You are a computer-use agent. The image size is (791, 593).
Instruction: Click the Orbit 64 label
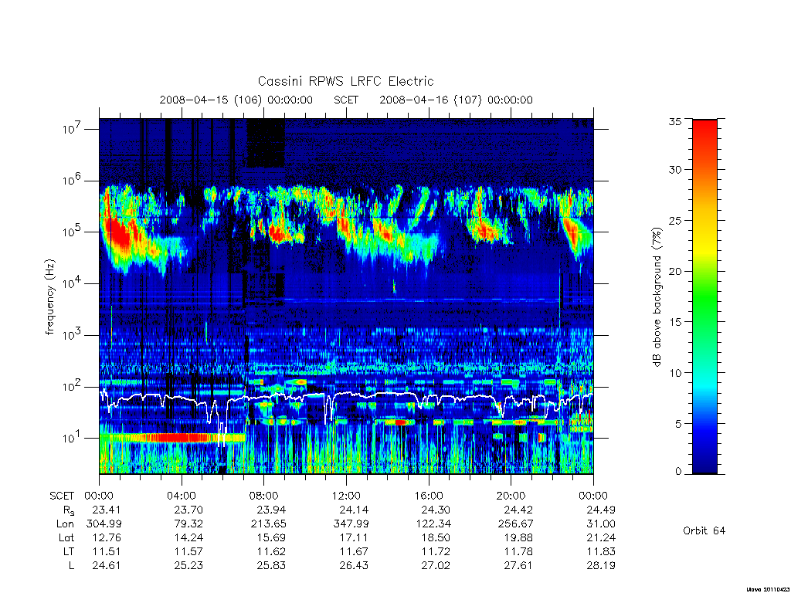click(704, 530)
